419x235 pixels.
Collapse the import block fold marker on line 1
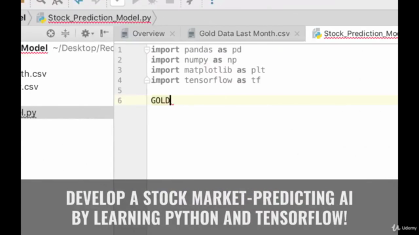[x=147, y=50]
